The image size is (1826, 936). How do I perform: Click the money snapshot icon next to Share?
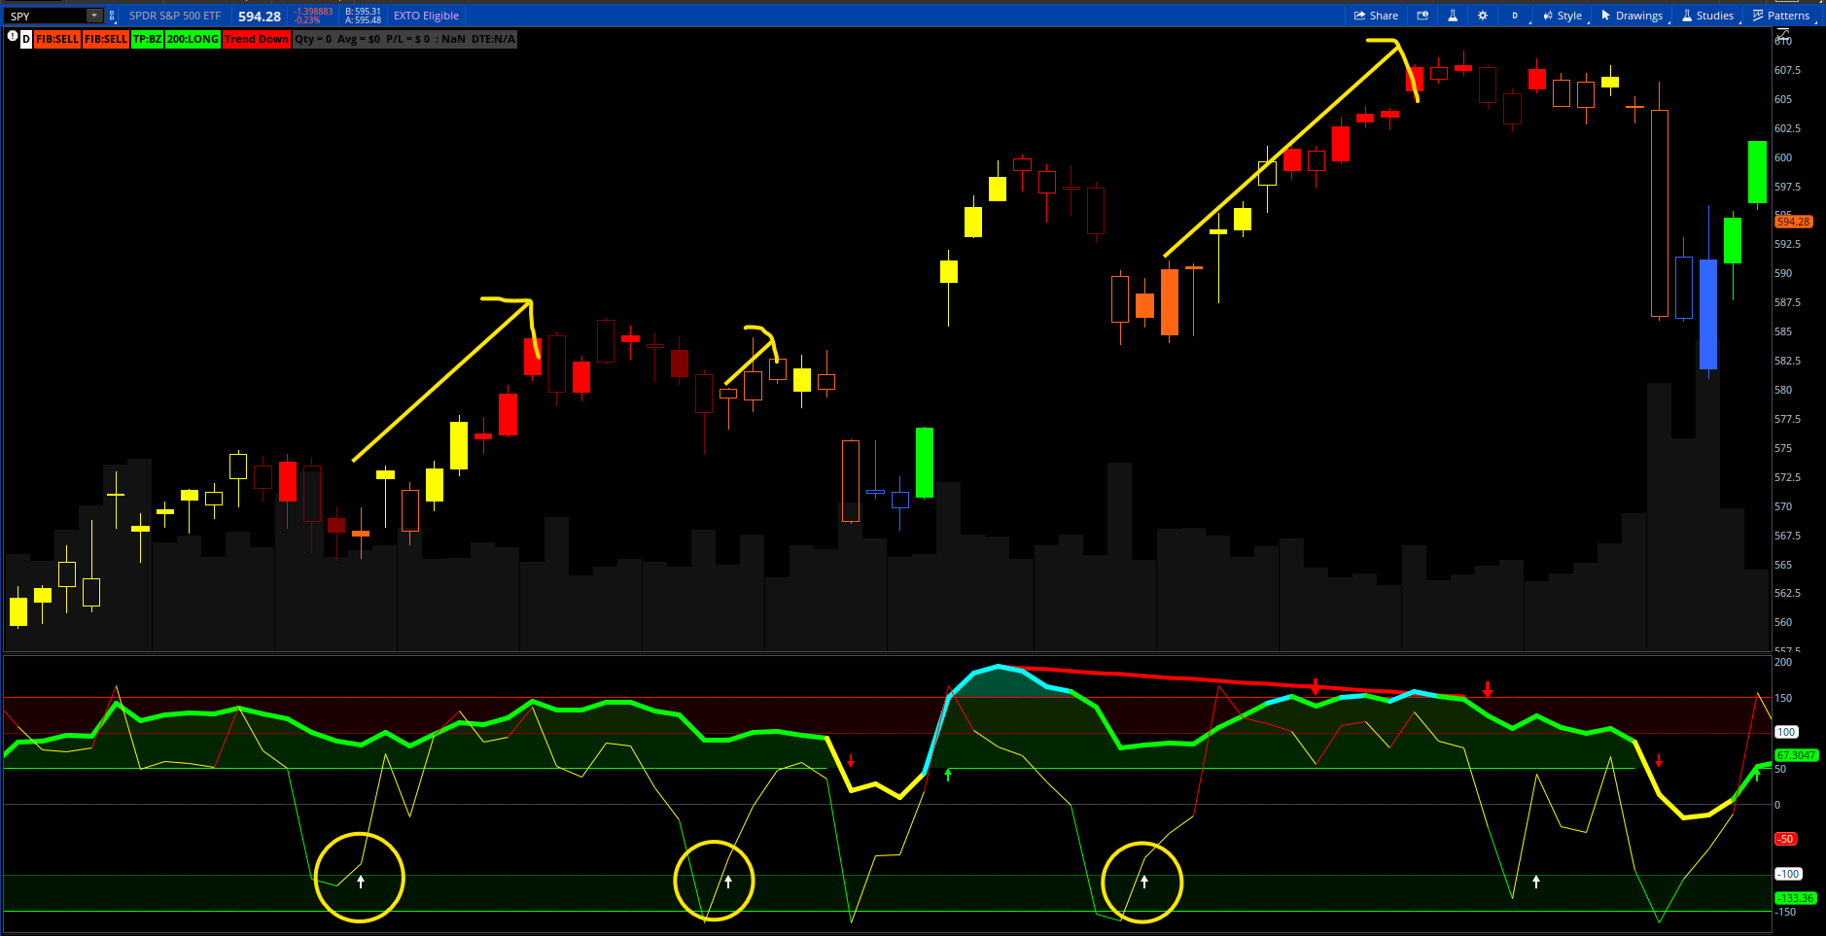click(1423, 16)
